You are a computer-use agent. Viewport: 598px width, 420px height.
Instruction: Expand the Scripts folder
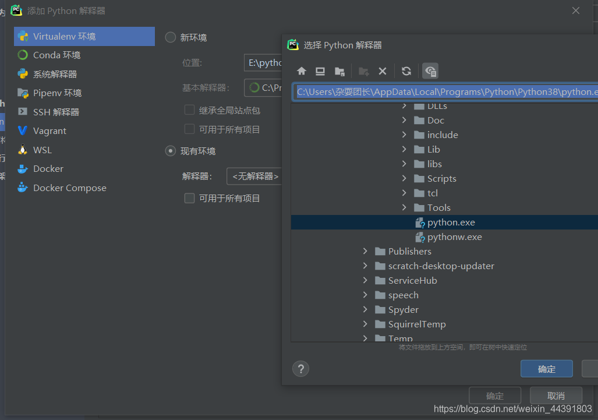404,178
